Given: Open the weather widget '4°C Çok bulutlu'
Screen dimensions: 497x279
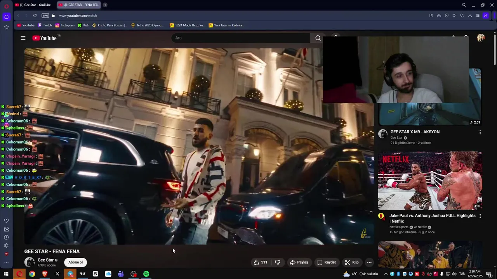Looking at the screenshot, I should 360,274.
